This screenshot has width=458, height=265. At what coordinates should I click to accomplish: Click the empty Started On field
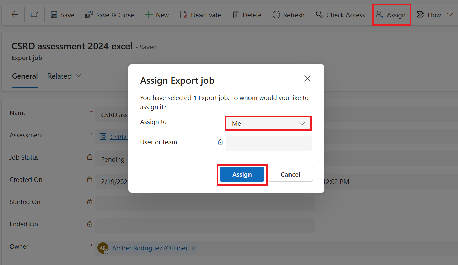click(x=205, y=203)
